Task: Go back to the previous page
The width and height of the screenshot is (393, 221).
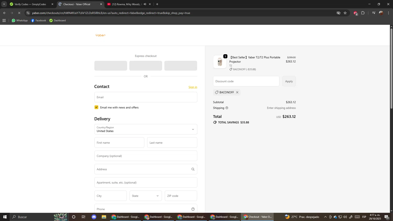Action: (4, 13)
